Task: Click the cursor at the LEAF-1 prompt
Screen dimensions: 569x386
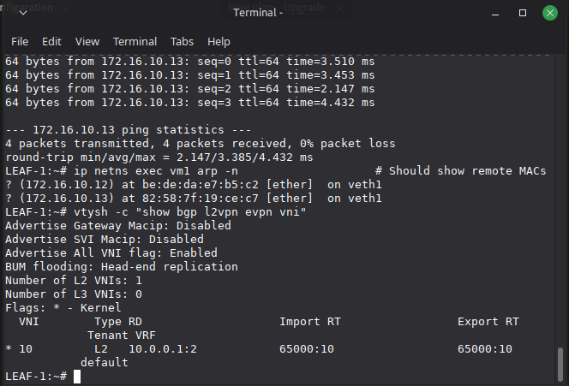Action: tap(77, 377)
